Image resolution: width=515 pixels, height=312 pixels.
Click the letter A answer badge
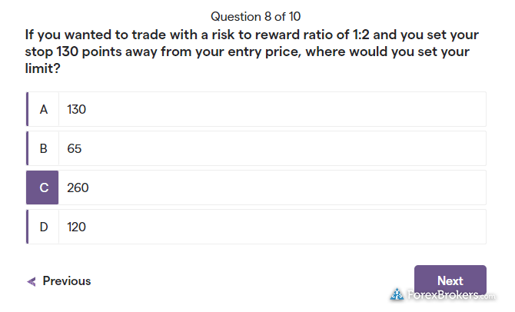pyautogui.click(x=44, y=109)
